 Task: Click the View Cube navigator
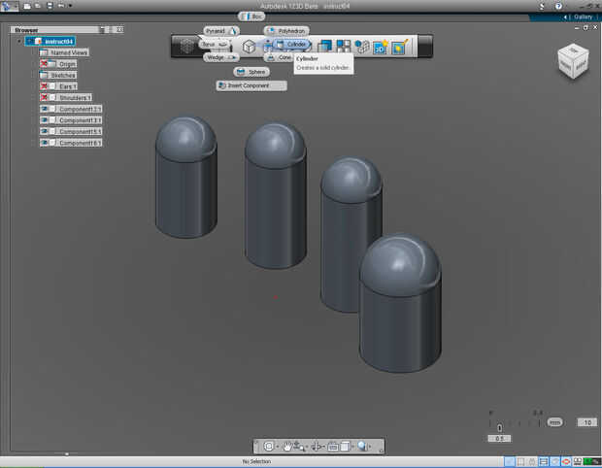pyautogui.click(x=573, y=61)
